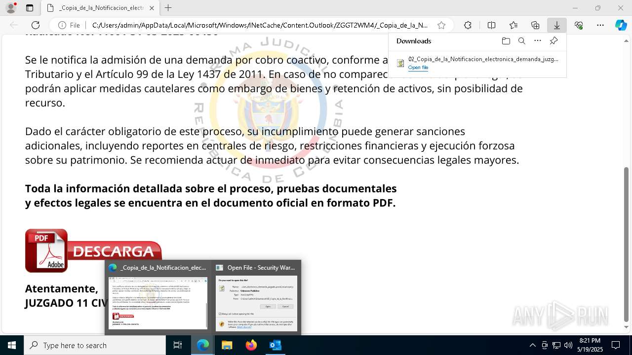Viewport: 632px width, 355px height.
Task: Search downloads with the magnifier icon
Action: pyautogui.click(x=521, y=41)
